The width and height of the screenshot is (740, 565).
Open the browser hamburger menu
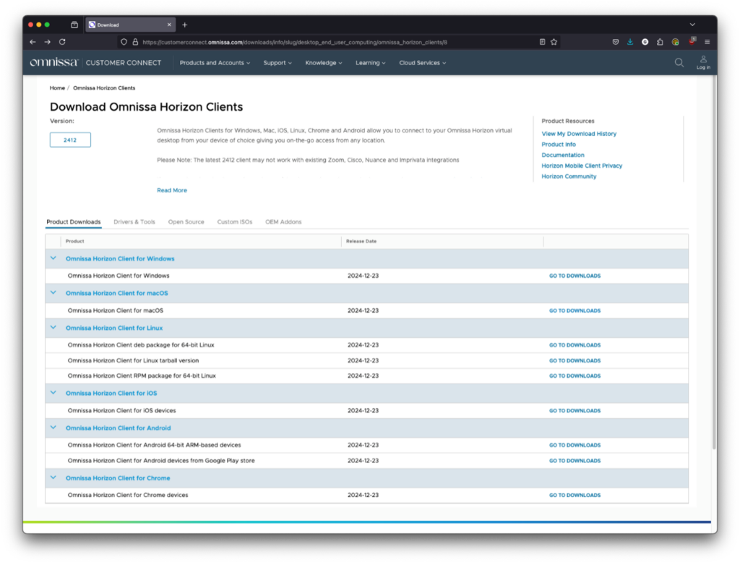click(x=705, y=41)
